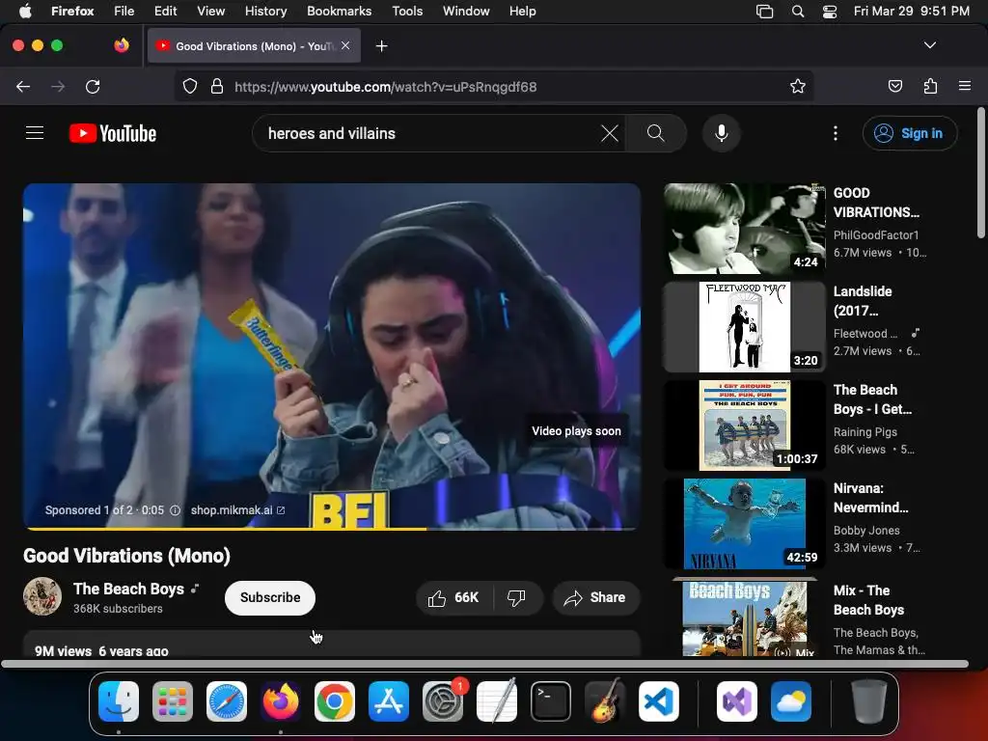Bookmark this page with star
Image resolution: width=988 pixels, height=741 pixels.
coord(798,86)
